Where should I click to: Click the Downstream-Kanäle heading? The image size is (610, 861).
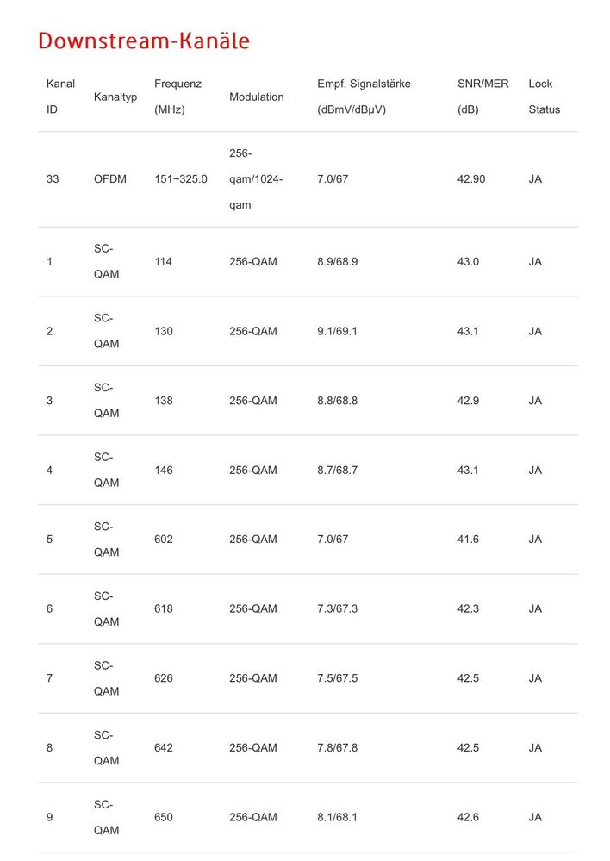click(x=144, y=41)
